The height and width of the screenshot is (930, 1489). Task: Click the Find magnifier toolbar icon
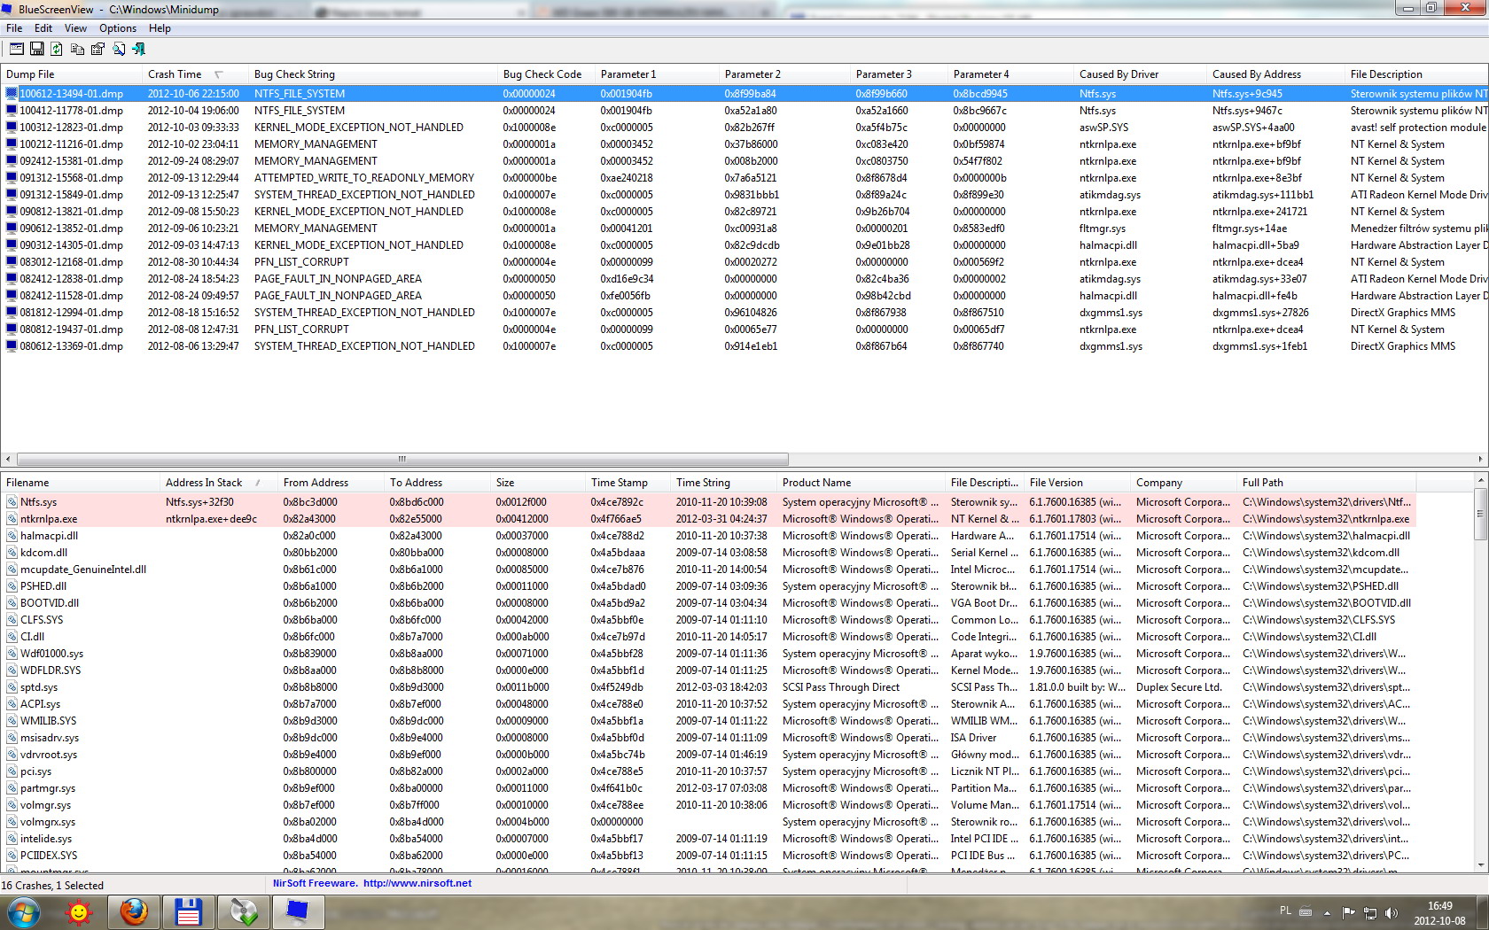point(118,49)
